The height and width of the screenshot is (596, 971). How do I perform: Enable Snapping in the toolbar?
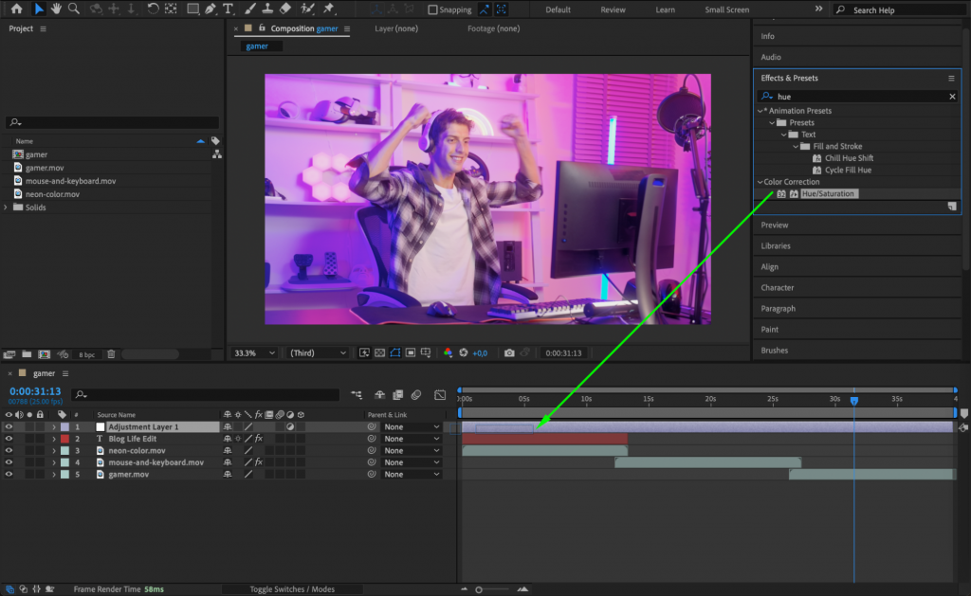433,9
